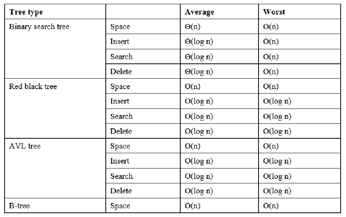Select Binary search tree Insert worst O(n)
Viewport: 346px width, 217px height.
(299, 42)
